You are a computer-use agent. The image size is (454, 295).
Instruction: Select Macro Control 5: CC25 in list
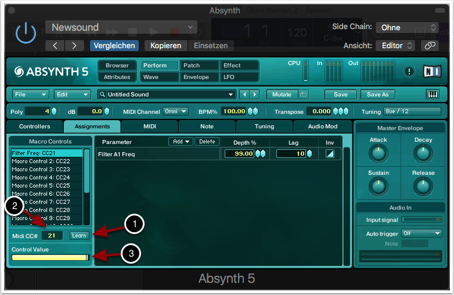coord(41,185)
